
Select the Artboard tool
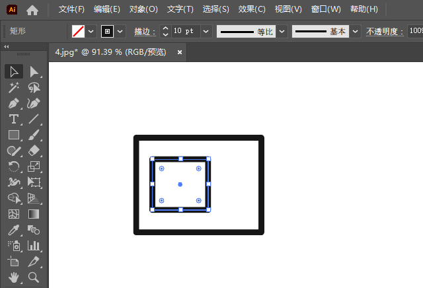pos(14,262)
